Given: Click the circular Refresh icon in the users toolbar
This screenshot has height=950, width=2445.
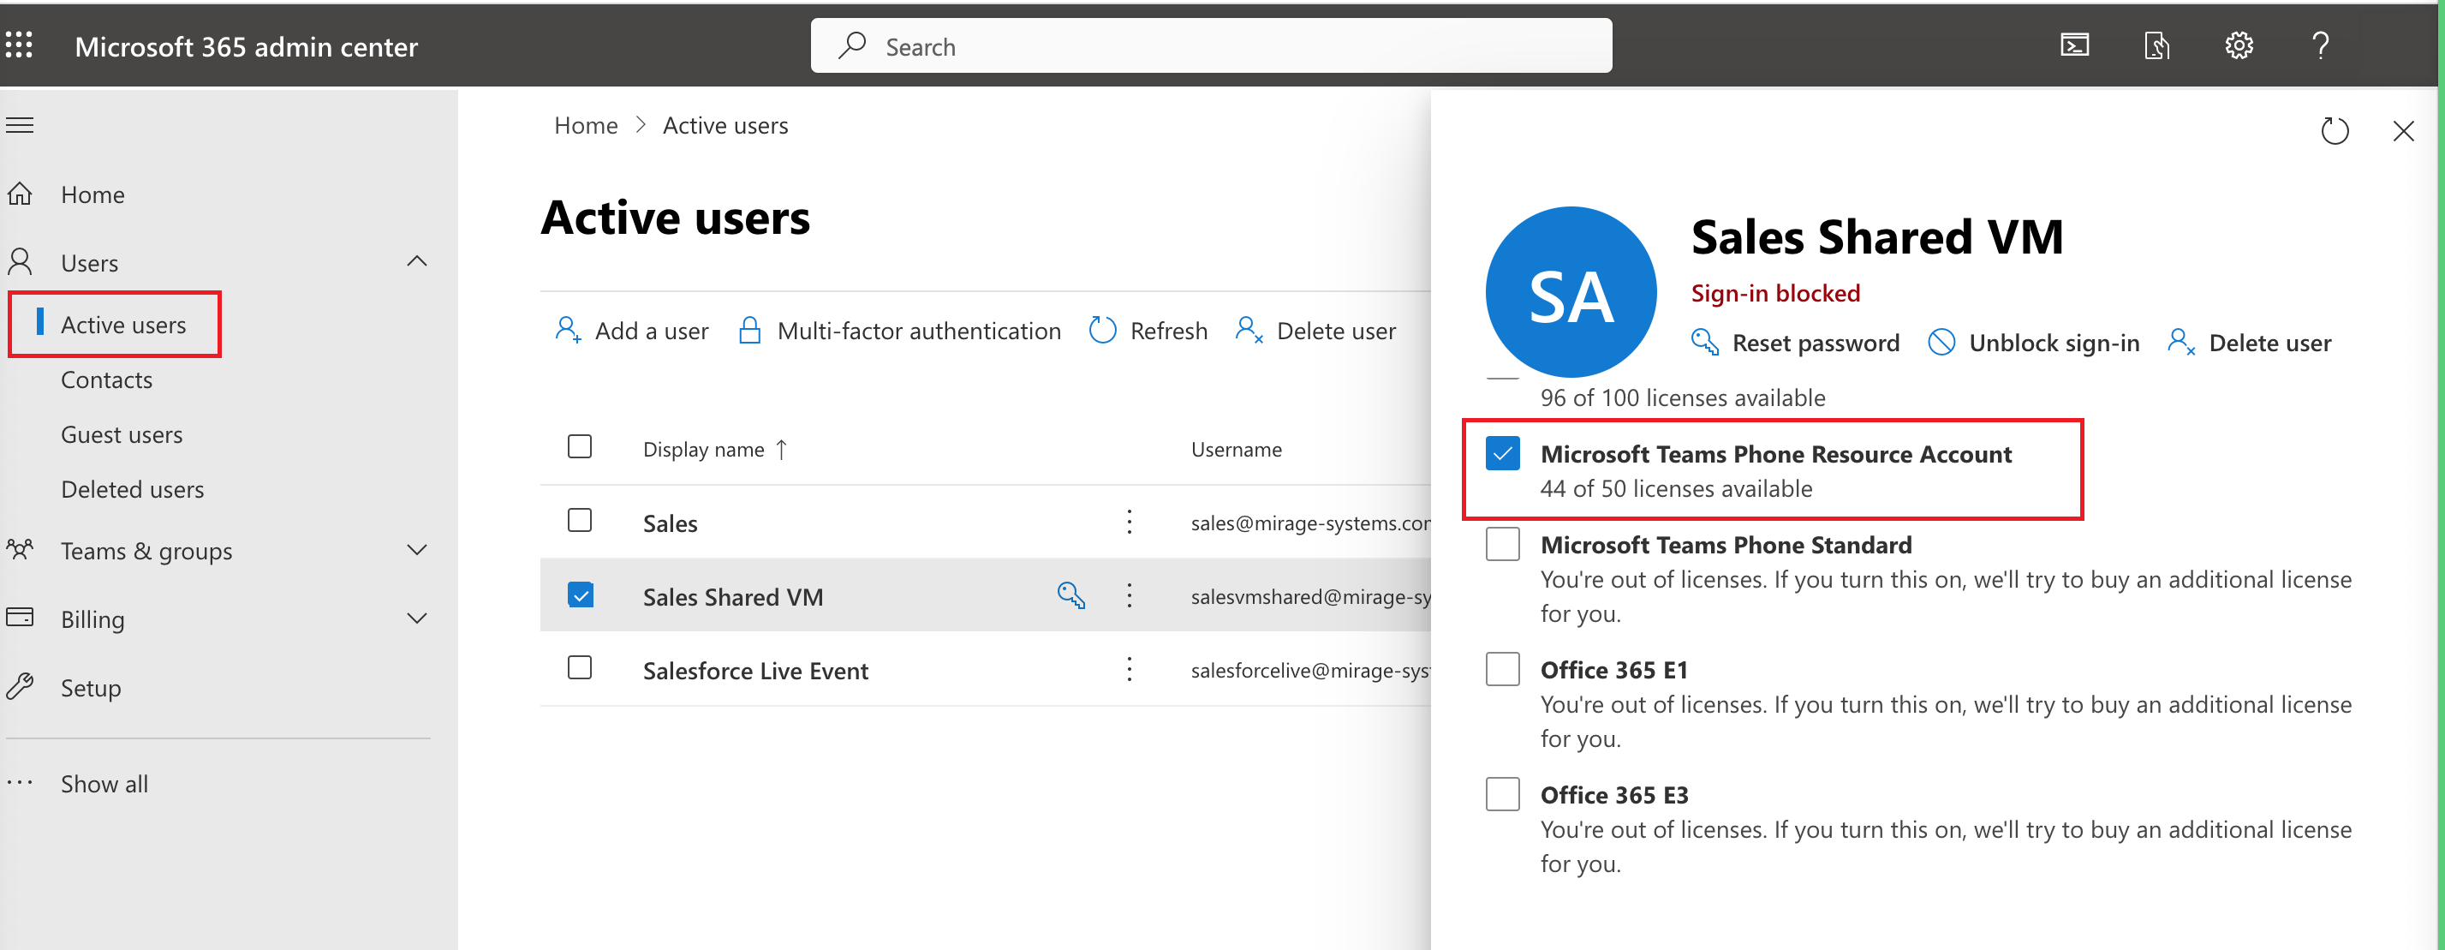Looking at the screenshot, I should pos(1102,331).
